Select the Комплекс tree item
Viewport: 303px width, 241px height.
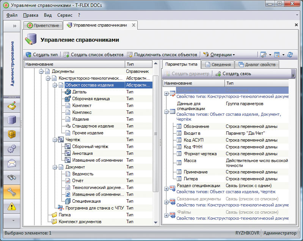point(82,112)
